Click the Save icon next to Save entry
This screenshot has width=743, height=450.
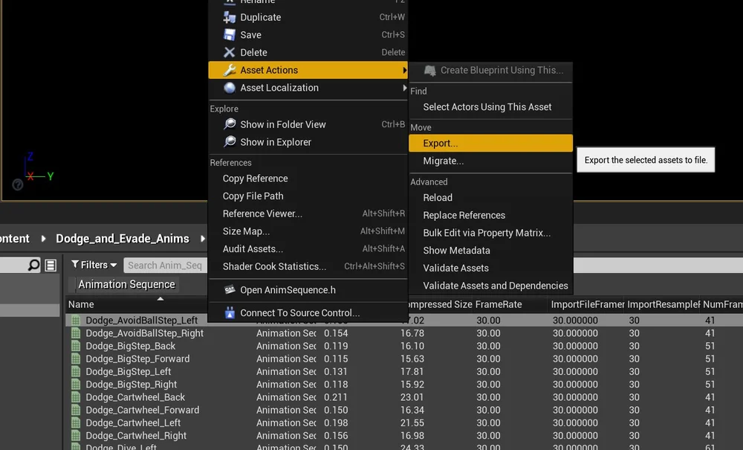coord(230,34)
